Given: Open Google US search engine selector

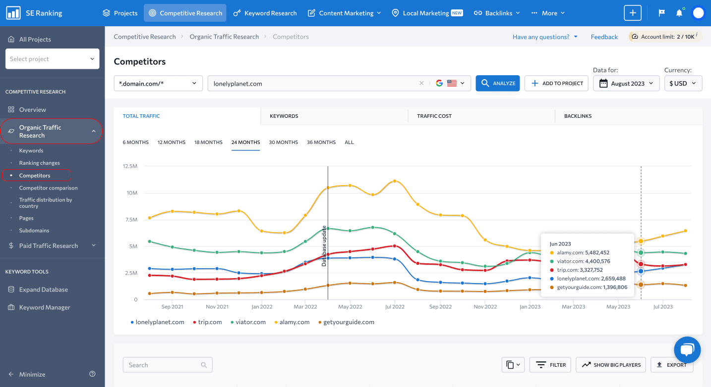Looking at the screenshot, I should tap(450, 83).
